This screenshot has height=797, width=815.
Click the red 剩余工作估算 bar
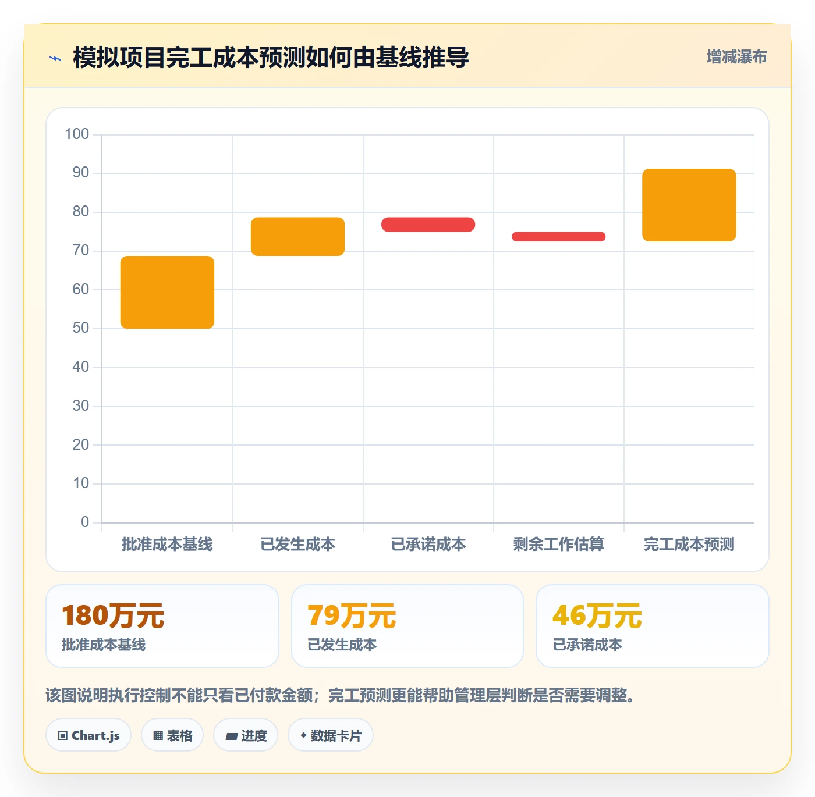558,237
